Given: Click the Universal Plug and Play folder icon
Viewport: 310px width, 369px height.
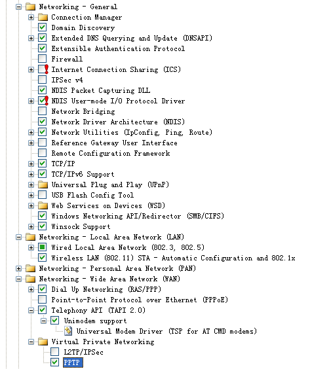Looking at the screenshot, I should [x=43, y=184].
